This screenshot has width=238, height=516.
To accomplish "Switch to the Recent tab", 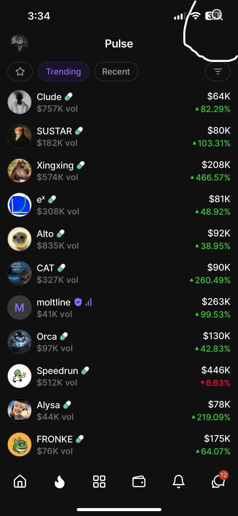I will coord(116,71).
